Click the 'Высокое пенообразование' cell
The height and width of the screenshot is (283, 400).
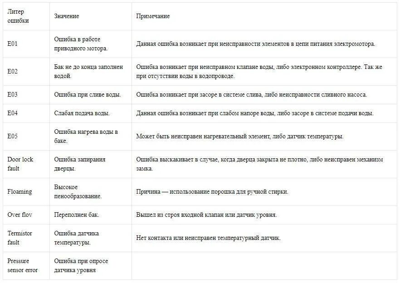[x=91, y=192]
